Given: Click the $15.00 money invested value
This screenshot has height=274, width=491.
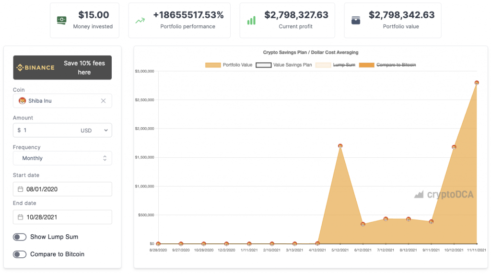Looking at the screenshot, I should click(94, 15).
